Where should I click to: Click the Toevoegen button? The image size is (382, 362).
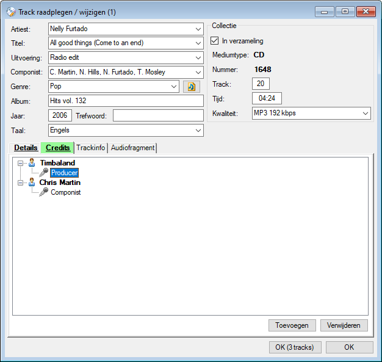click(292, 325)
